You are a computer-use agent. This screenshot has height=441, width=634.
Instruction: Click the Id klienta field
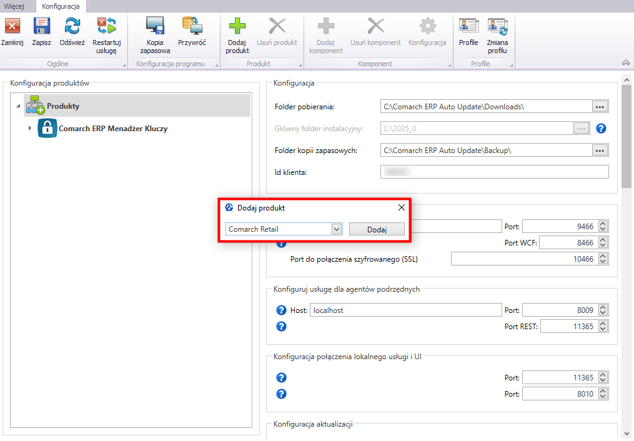pos(495,172)
